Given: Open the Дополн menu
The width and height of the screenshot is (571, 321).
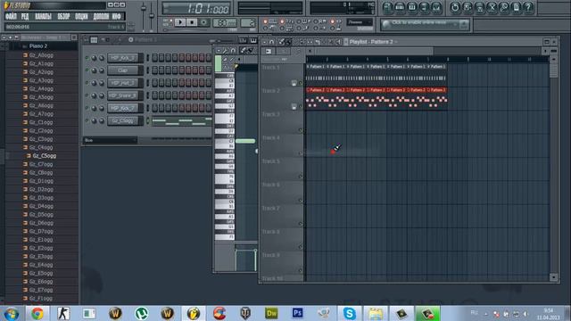Looking at the screenshot, I should 101,16.
